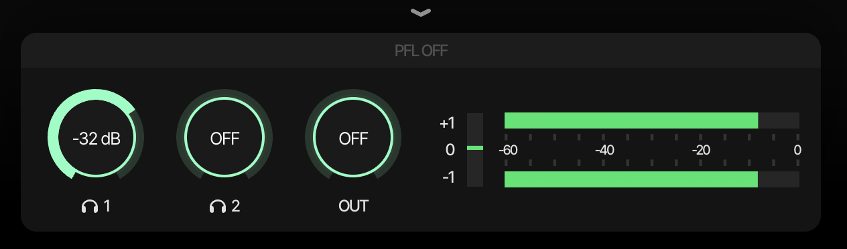The height and width of the screenshot is (249, 847).
Task: Click the OUT label under the knob
Action: point(353,206)
